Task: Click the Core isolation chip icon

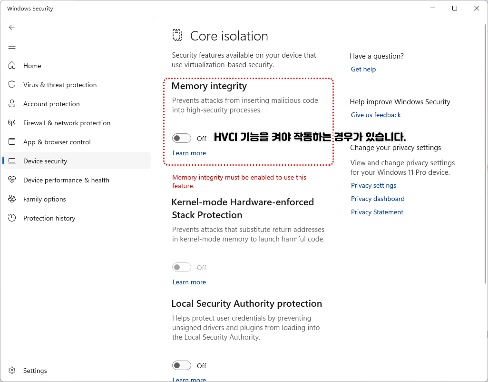Action: (x=177, y=35)
